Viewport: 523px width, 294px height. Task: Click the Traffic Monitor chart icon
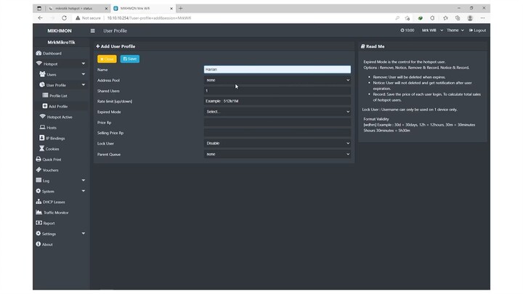click(39, 212)
